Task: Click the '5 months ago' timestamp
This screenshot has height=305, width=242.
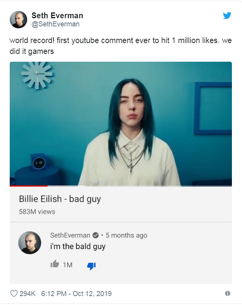Action: pos(126,236)
